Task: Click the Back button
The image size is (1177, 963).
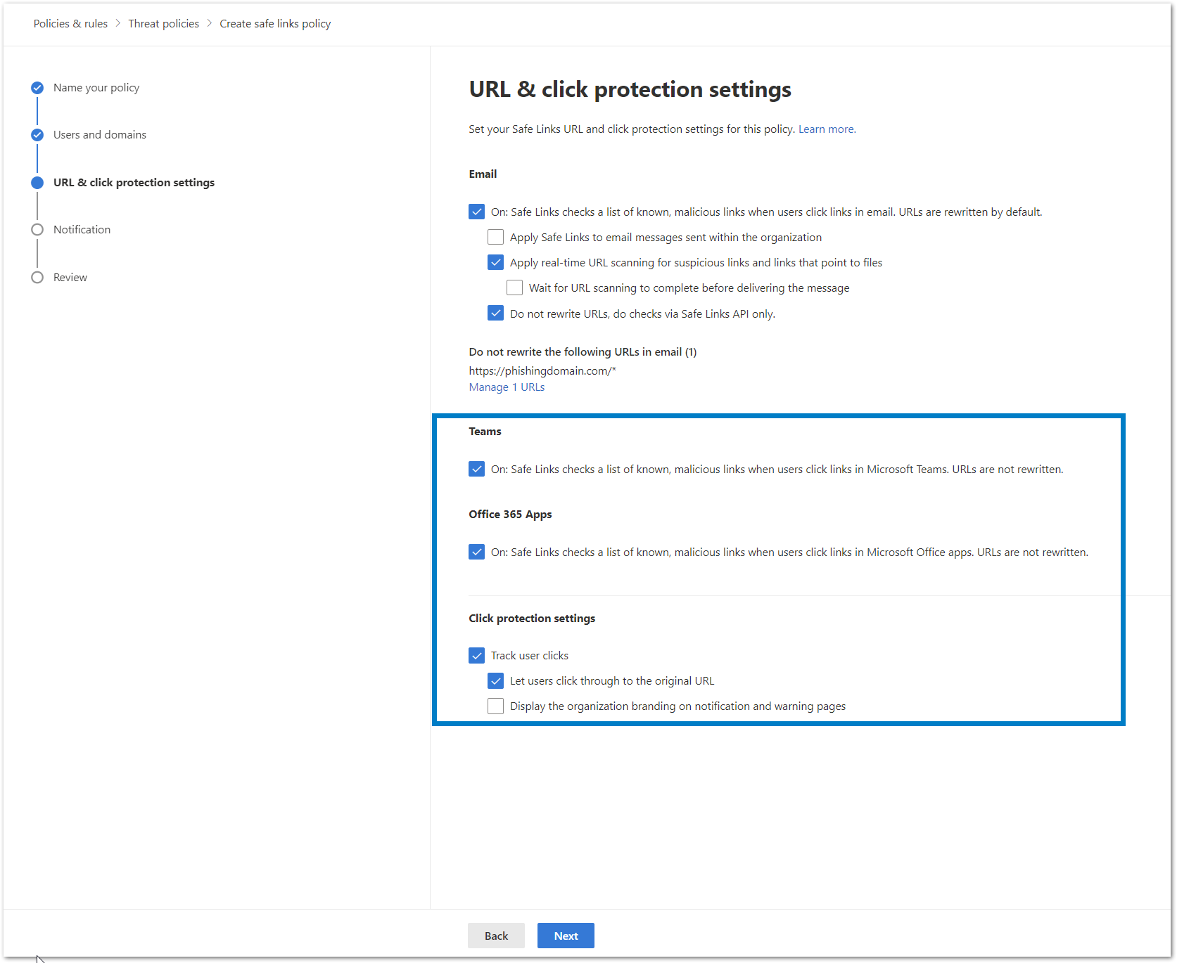Action: coord(496,936)
